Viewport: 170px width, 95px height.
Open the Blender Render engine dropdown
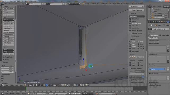(x=74, y=4)
